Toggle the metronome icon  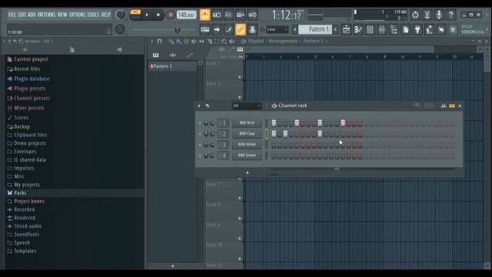(205, 15)
